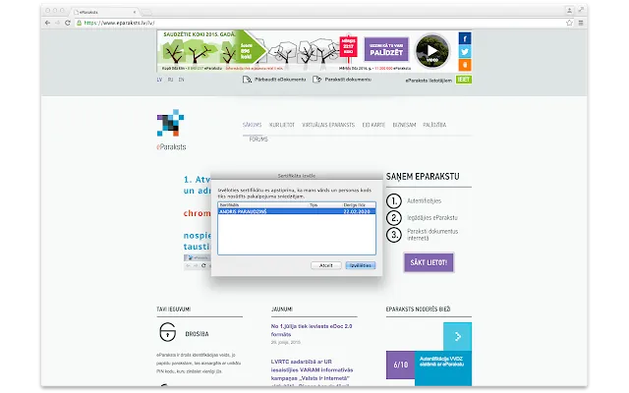
Task: Click the purple PALĪDZĒT banner button
Action: 386,49
